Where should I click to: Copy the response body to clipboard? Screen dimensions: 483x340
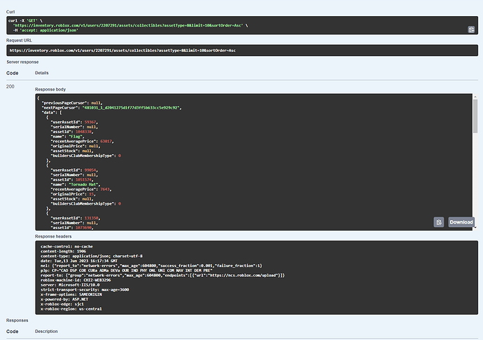click(438, 222)
